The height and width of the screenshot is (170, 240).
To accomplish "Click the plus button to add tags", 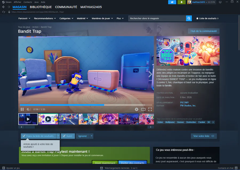I will tap(213, 122).
